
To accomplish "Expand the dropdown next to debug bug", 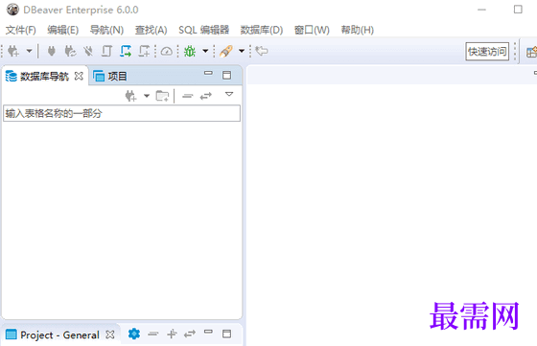I will pyautogui.click(x=205, y=51).
